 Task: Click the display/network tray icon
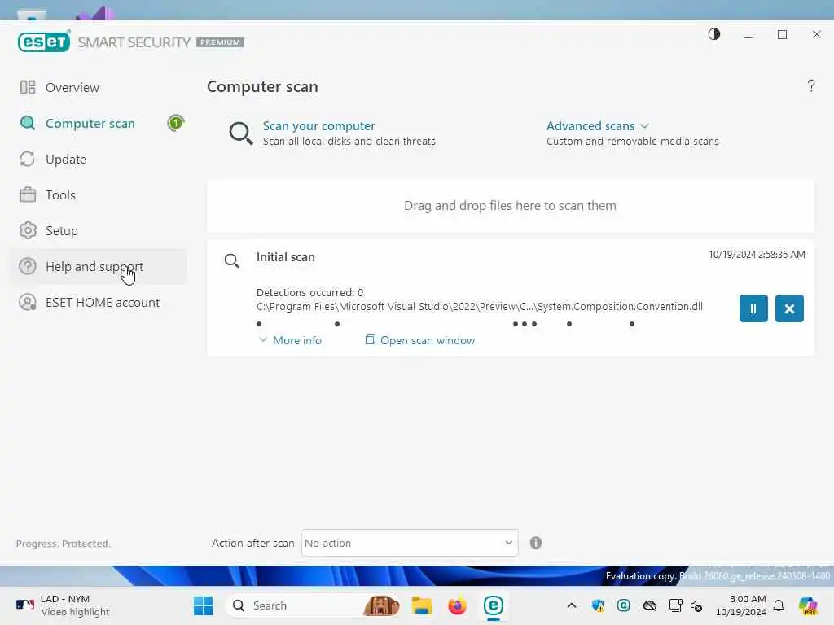[x=675, y=605]
